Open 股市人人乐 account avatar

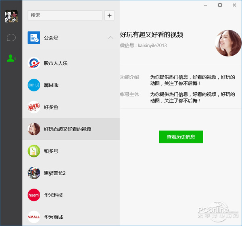click(x=34, y=63)
